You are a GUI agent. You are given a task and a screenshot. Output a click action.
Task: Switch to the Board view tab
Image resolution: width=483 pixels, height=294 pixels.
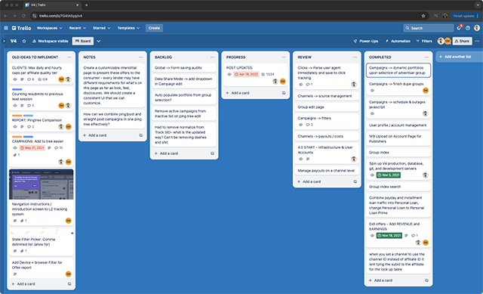[x=83, y=41]
